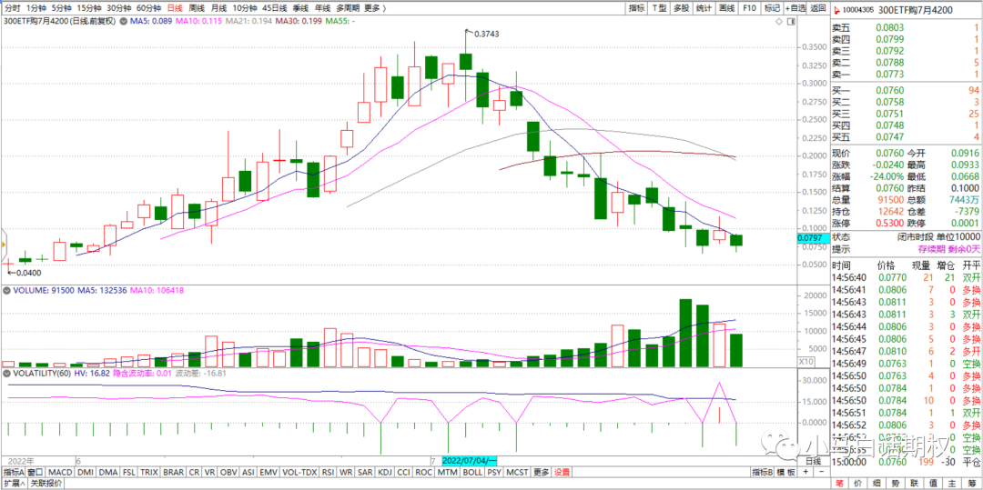The image size is (983, 490).
Task: Switch to the 指标A indicator group
Action: point(13,472)
